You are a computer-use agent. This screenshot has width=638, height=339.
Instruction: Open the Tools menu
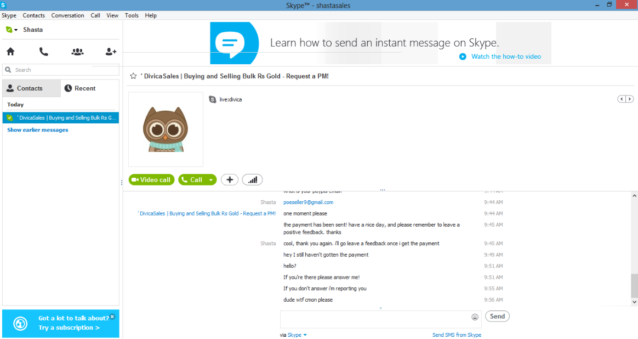pos(132,15)
